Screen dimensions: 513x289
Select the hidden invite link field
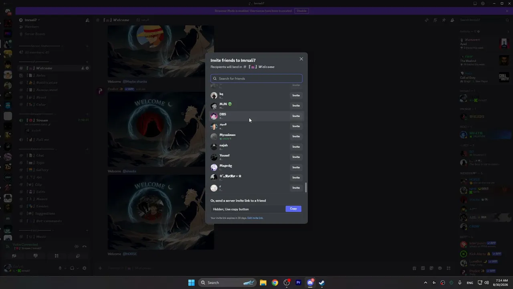[x=248, y=209]
